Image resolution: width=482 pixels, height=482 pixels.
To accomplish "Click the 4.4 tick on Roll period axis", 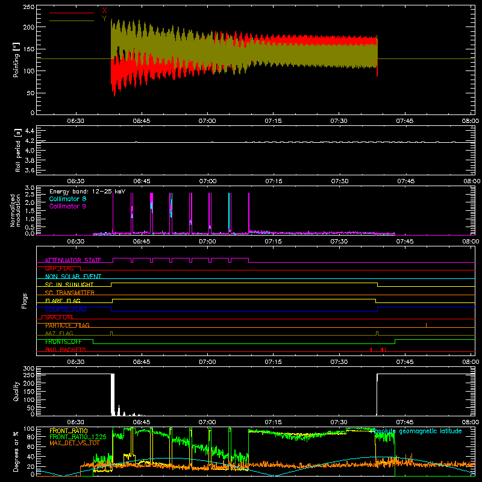I will pos(30,131).
